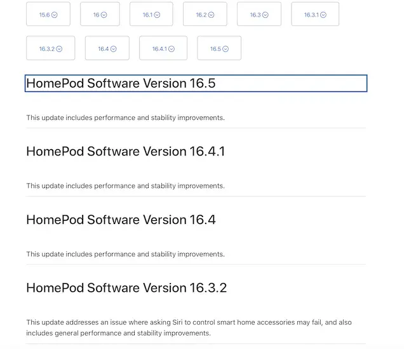The width and height of the screenshot is (404, 349).
Task: Click the chevron icon in the 16.2 button
Action: tap(210, 15)
